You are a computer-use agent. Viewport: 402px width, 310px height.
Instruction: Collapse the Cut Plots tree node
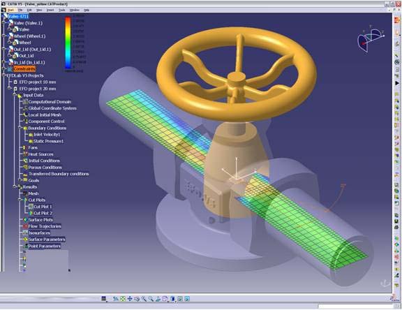click(20, 200)
